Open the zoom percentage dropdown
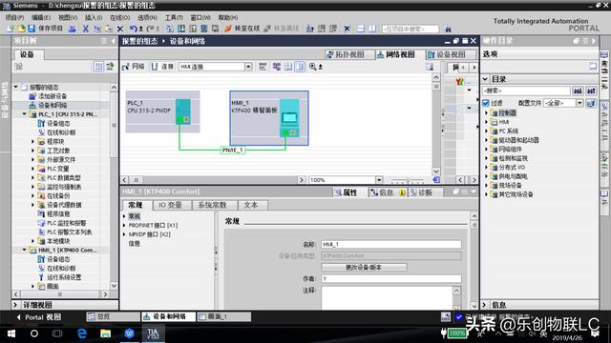 tap(379, 180)
